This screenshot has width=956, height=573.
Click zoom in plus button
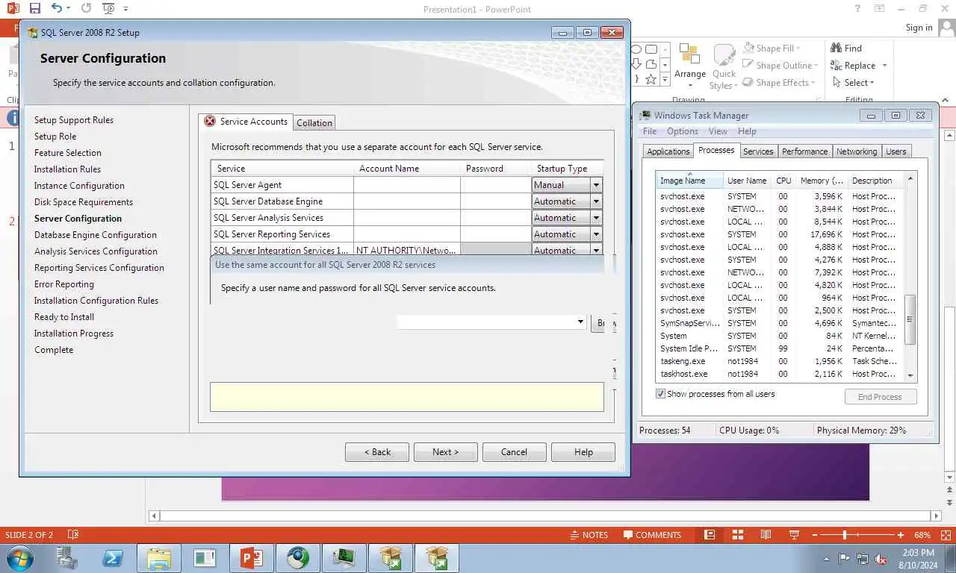pos(901,535)
